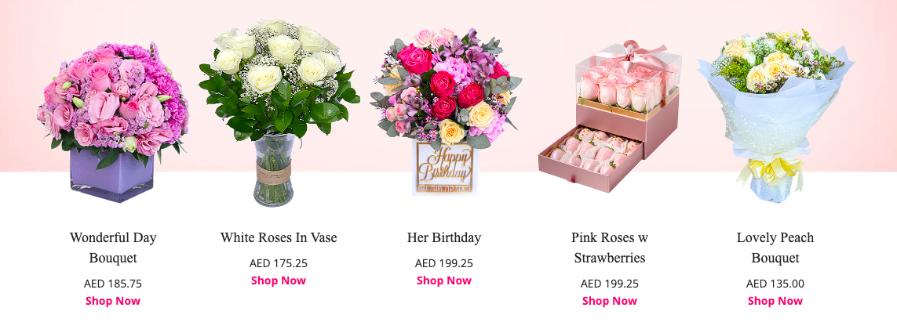Open the Wonderful Day Bouquet product image

113,121
